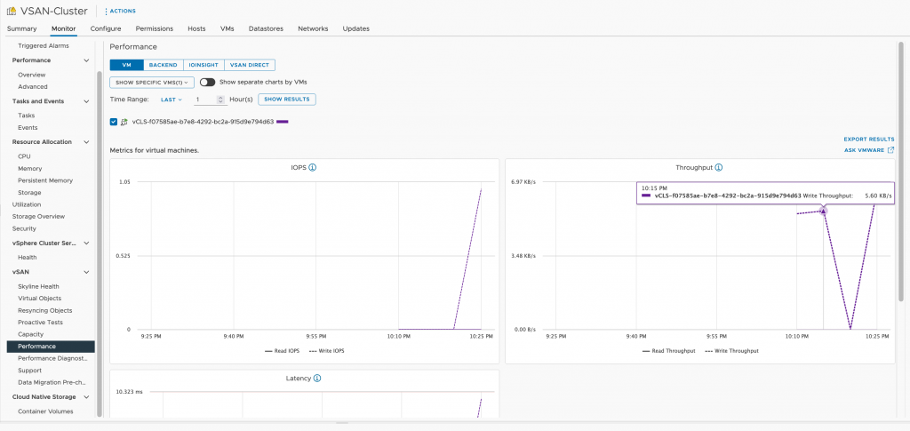Collapse the Resource Allocation section
Viewport: 910px width, 431px height.
[x=86, y=142]
